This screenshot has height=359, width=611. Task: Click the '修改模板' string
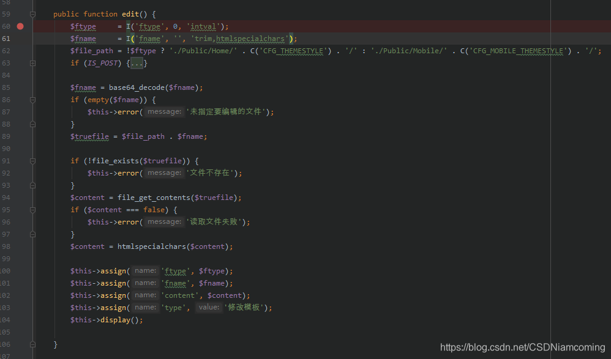coord(244,307)
